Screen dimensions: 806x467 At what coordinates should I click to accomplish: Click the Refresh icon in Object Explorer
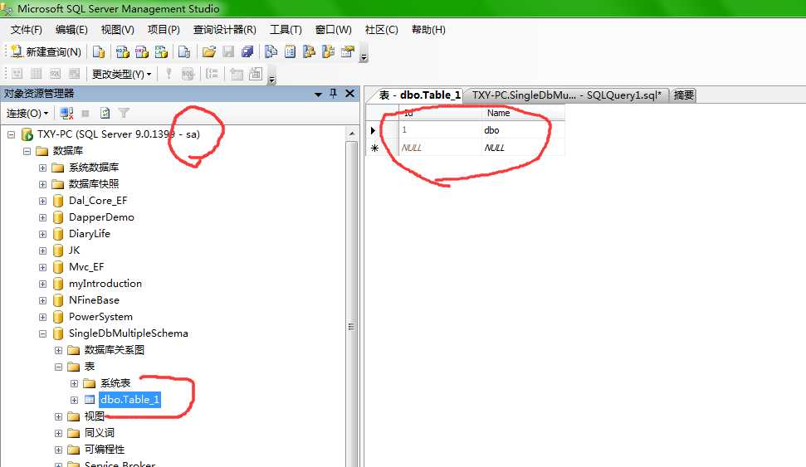[105, 113]
